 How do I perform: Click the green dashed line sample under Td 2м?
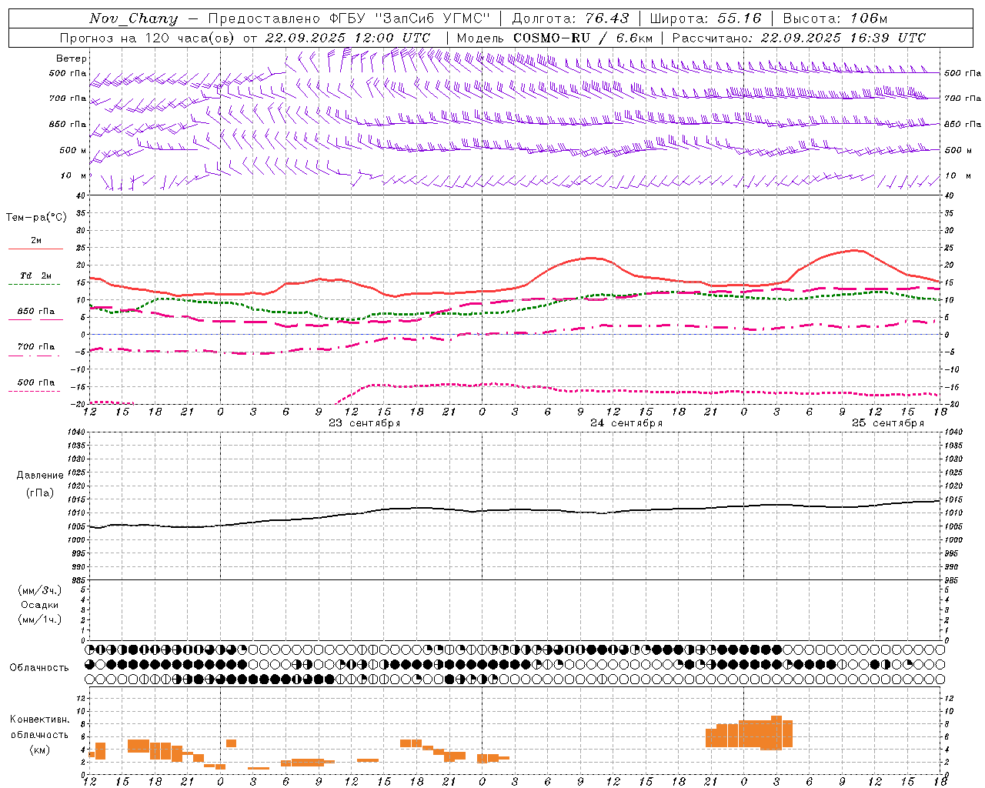click(35, 284)
